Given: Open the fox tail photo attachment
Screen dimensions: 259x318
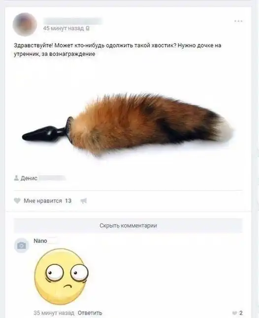Looking at the screenshot, I should pos(128,124).
